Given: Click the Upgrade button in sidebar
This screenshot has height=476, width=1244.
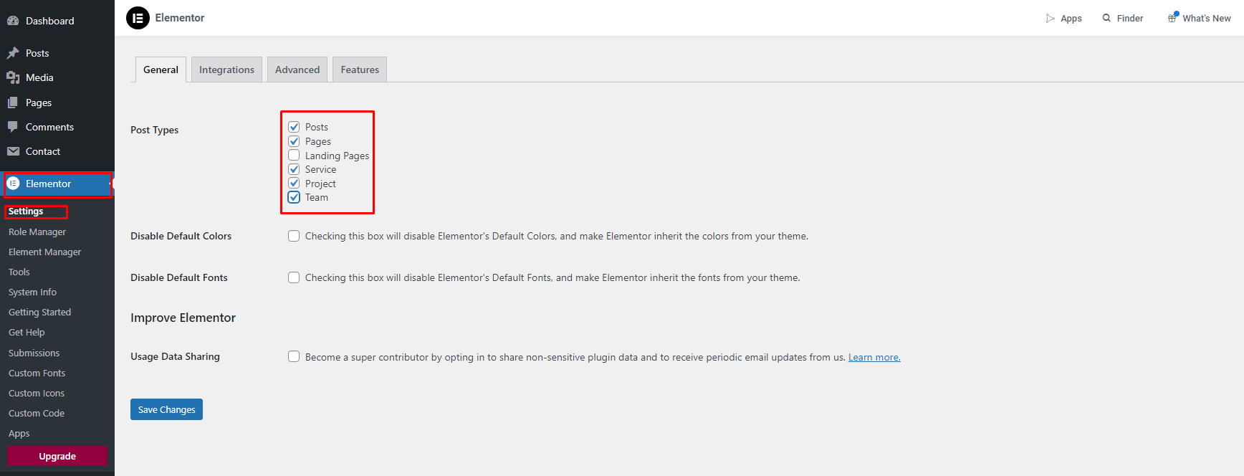Looking at the screenshot, I should point(57,456).
